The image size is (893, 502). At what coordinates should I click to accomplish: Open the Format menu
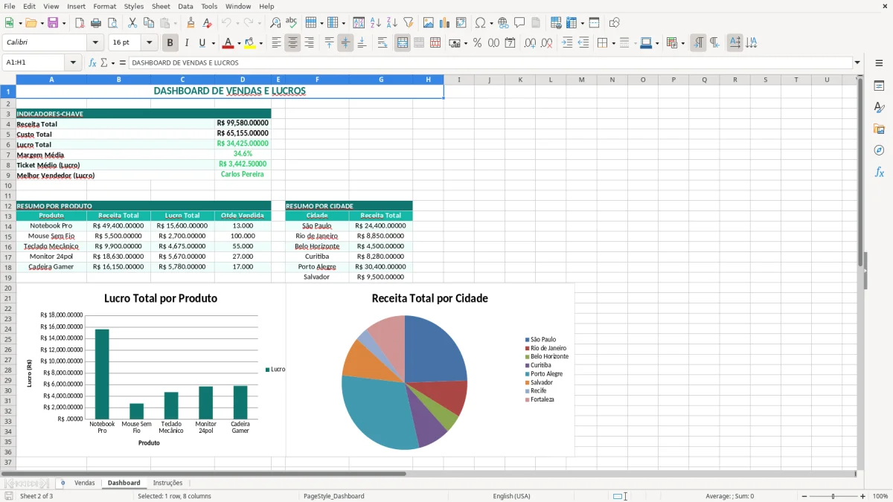point(105,6)
